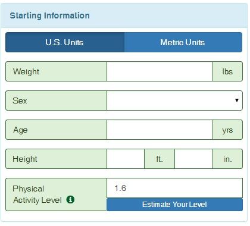Click the yrs unit label

(227, 130)
